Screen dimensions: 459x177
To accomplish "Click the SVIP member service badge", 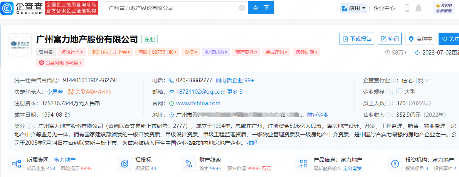I will pos(444,8).
